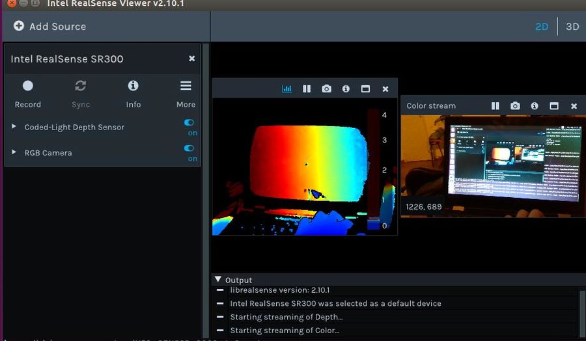Screen dimensions: 586x341
Task: Capture a Color stream snapshot
Action: tap(515, 106)
